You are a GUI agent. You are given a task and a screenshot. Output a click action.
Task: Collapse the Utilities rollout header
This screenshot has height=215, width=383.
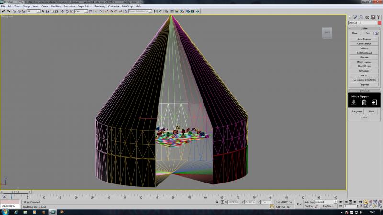(x=364, y=29)
